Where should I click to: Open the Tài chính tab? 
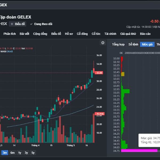[110, 34]
